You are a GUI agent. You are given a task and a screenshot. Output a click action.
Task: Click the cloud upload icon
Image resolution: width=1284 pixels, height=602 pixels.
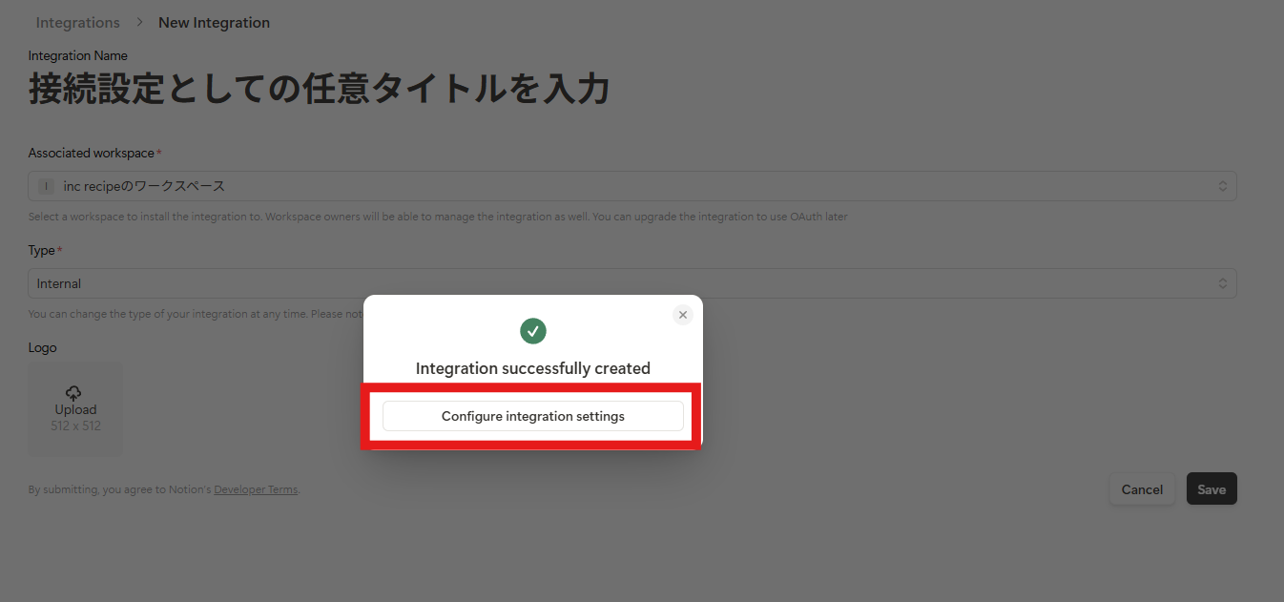(x=74, y=392)
